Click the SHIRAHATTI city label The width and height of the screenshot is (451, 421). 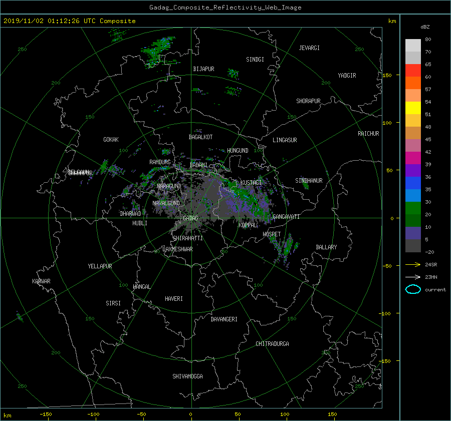(x=188, y=238)
